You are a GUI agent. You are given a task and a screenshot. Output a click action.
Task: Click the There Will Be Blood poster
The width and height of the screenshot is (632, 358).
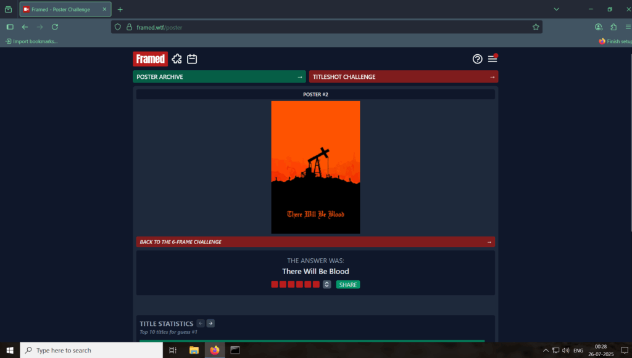(315, 167)
